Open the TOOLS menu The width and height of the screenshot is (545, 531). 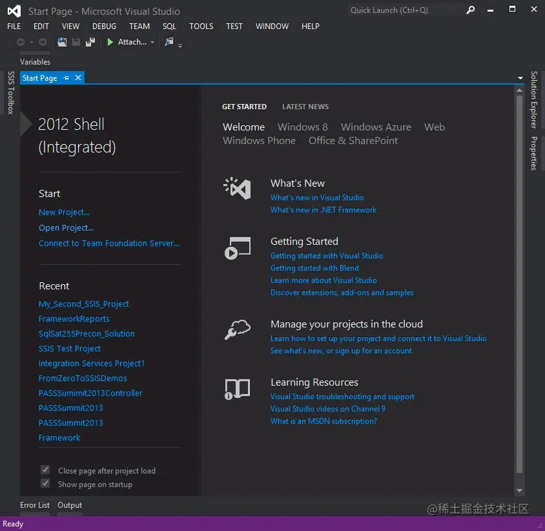pos(201,26)
